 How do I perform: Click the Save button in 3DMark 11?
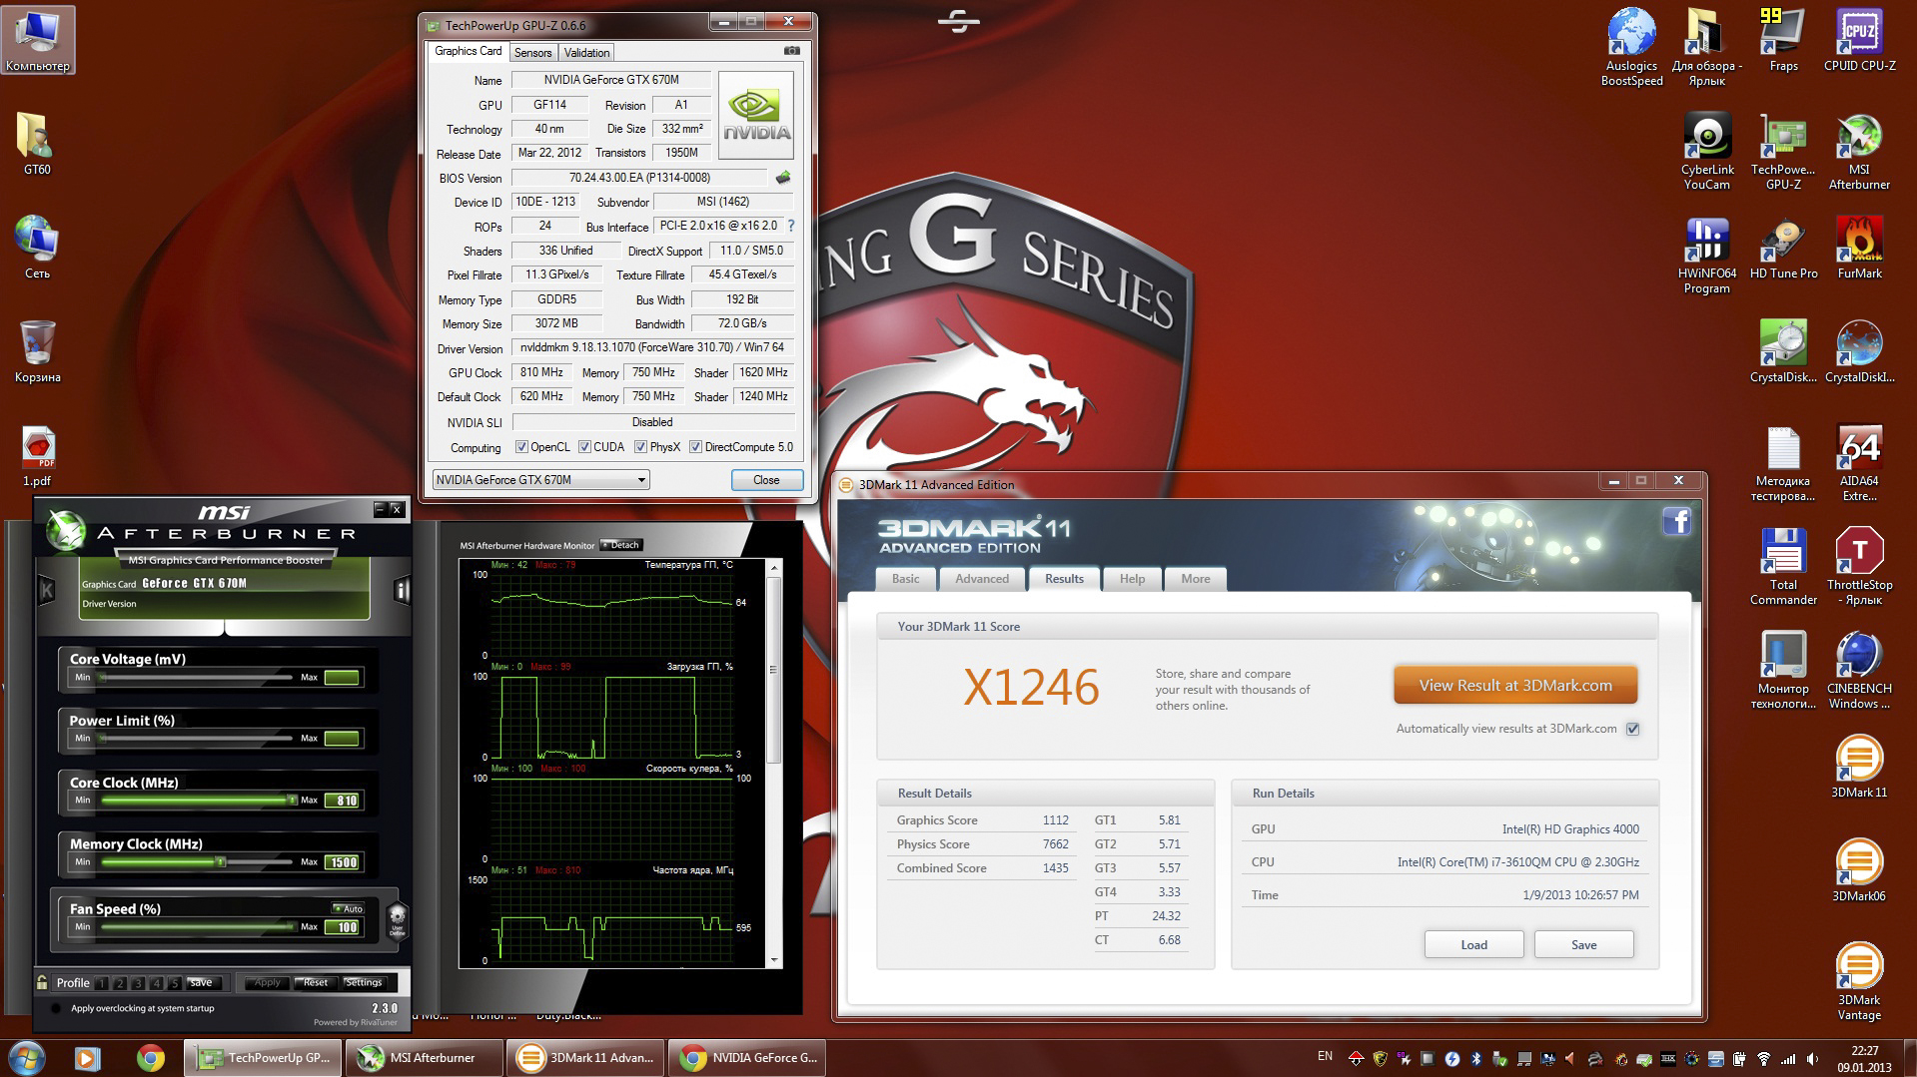click(x=1583, y=944)
